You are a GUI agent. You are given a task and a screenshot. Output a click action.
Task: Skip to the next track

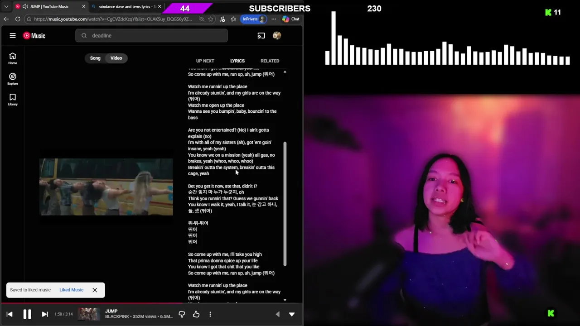click(x=45, y=314)
